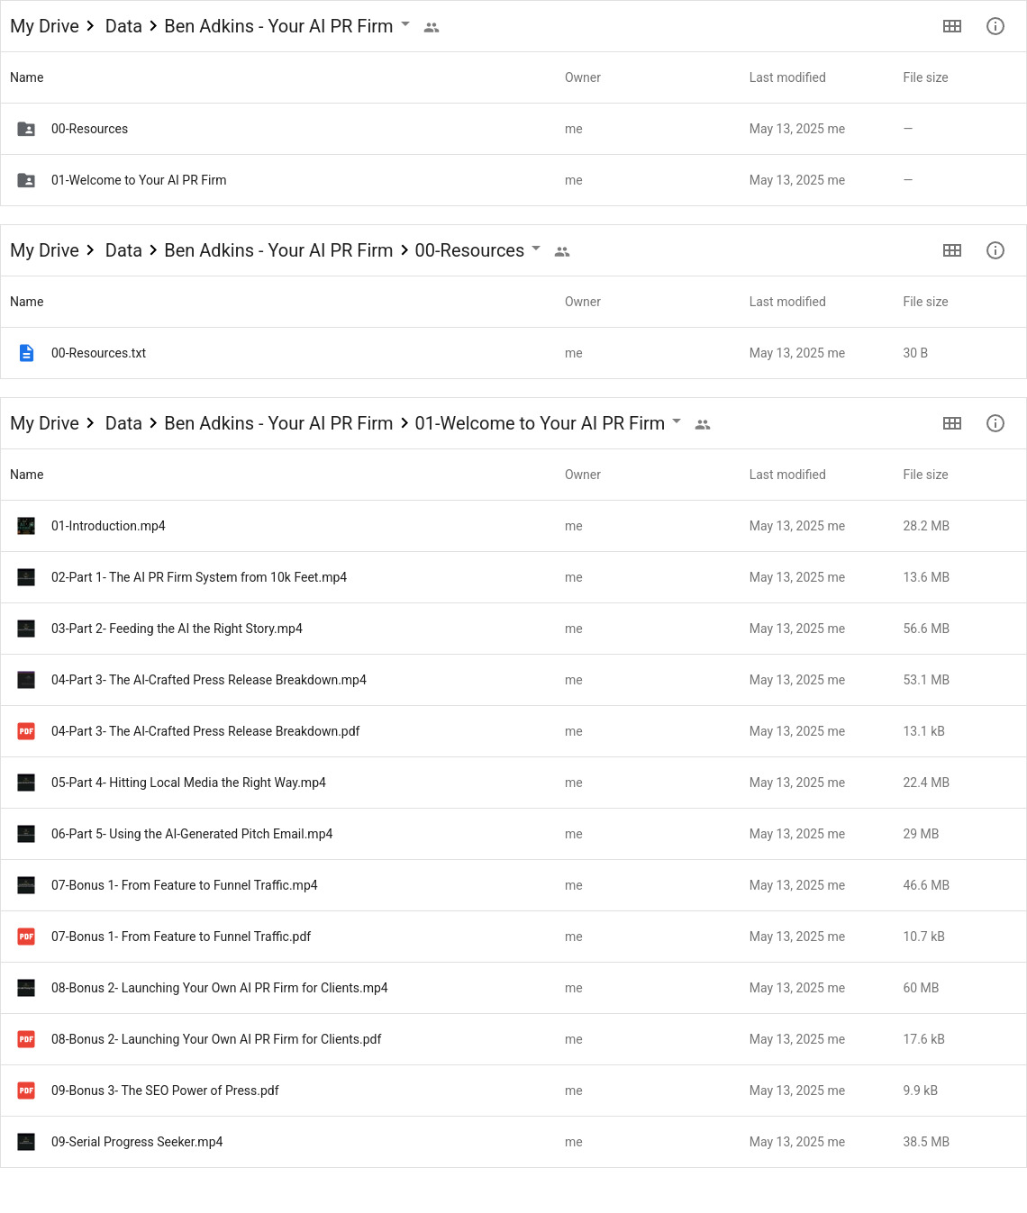Click the 60 MB file size value
1027x1213 pixels.
(x=921, y=988)
